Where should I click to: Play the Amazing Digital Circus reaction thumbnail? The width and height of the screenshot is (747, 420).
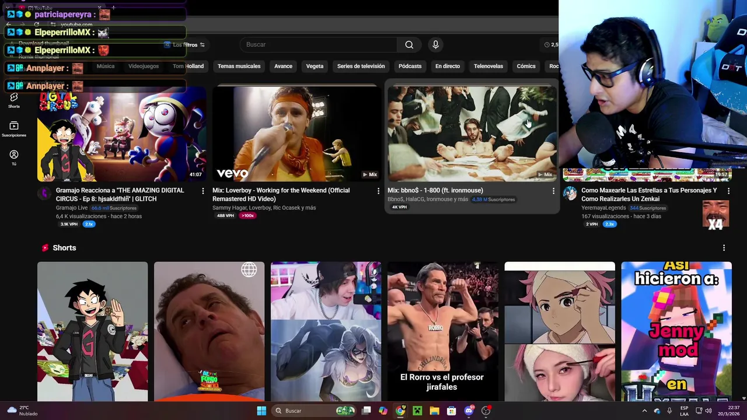coord(121,134)
